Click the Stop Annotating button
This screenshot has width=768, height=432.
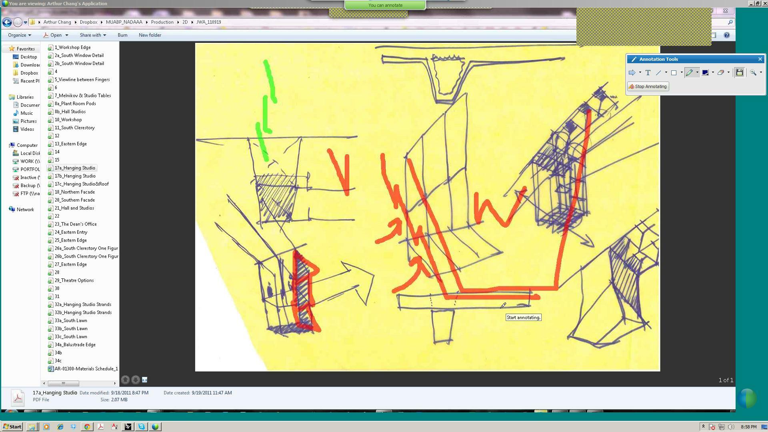pos(648,86)
